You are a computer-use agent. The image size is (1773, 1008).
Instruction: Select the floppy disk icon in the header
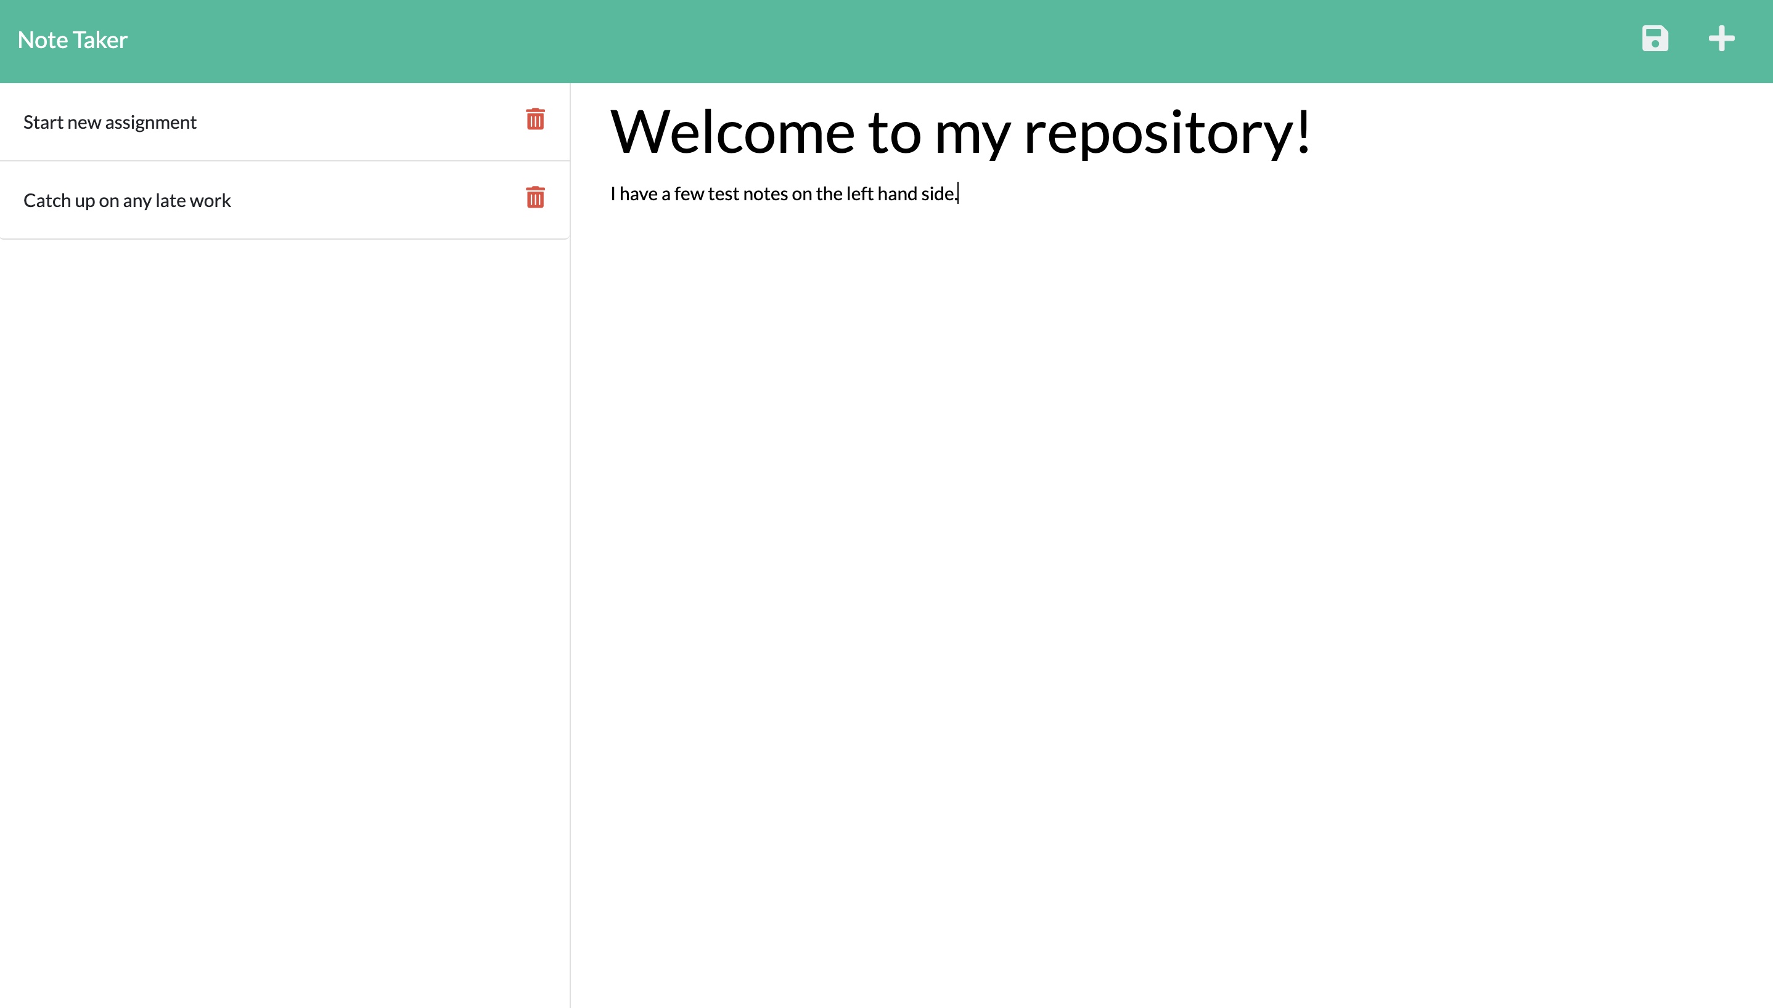point(1655,39)
